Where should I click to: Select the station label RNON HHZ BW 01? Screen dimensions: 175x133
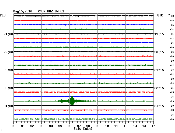tap(51, 11)
